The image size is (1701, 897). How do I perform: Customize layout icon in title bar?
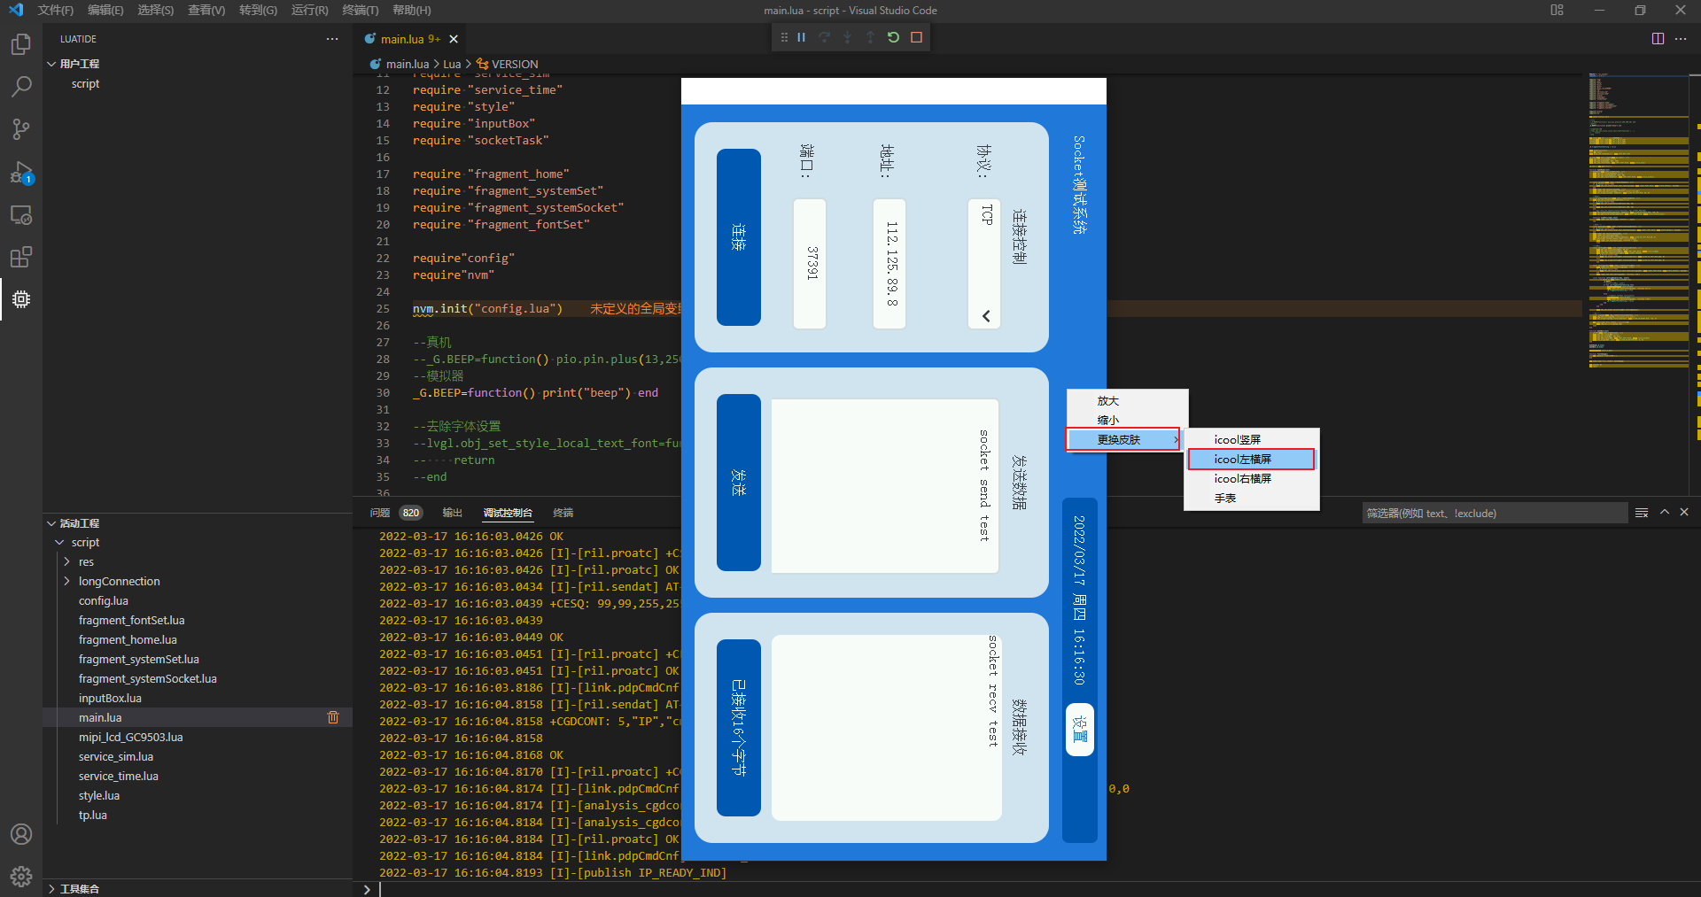(1557, 10)
